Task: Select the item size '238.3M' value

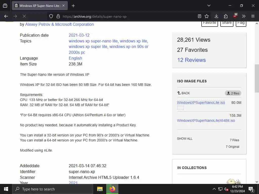Action: 75,64
